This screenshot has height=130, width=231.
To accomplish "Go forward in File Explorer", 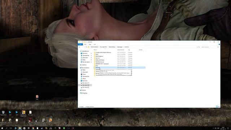I will tap(82, 47).
